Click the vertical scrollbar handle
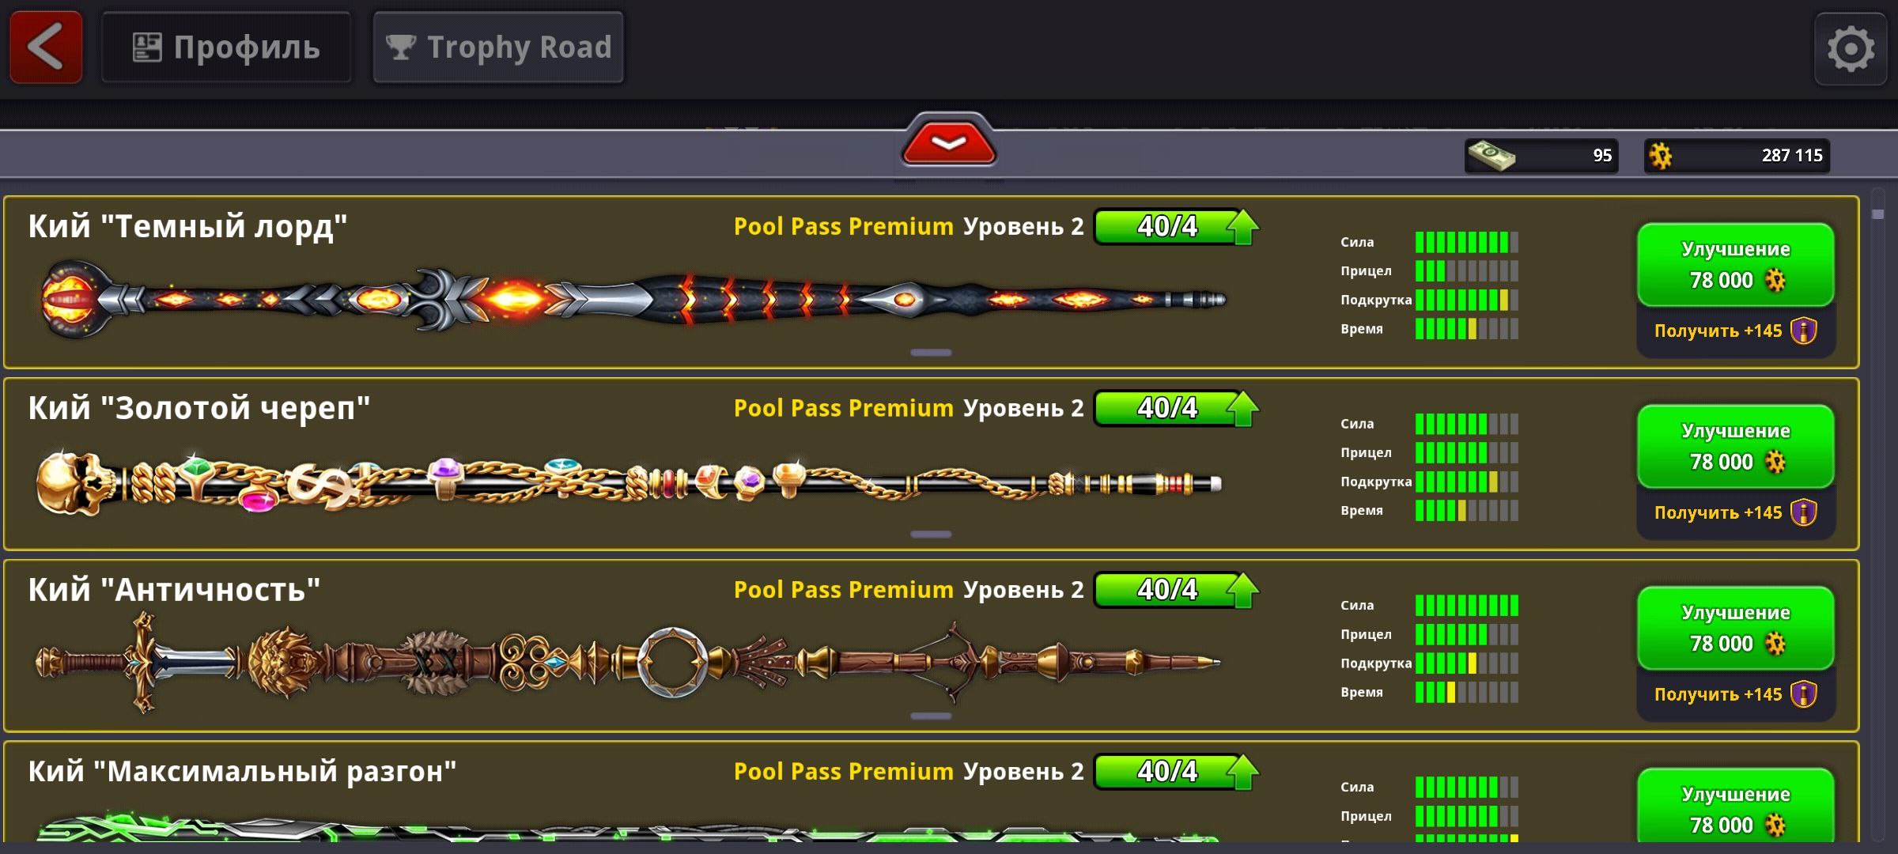 tap(1878, 214)
